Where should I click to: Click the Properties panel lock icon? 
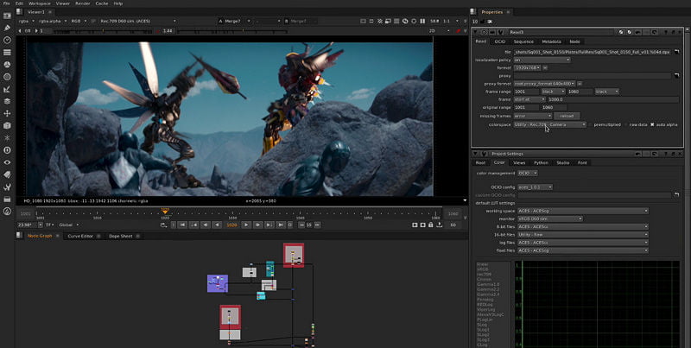pos(481,22)
